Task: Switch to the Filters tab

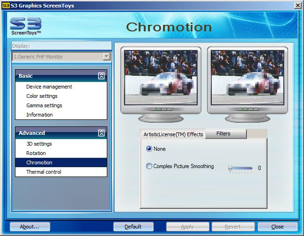Action: tap(223, 134)
